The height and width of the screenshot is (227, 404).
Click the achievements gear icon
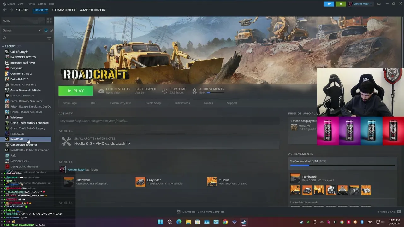tap(195, 91)
